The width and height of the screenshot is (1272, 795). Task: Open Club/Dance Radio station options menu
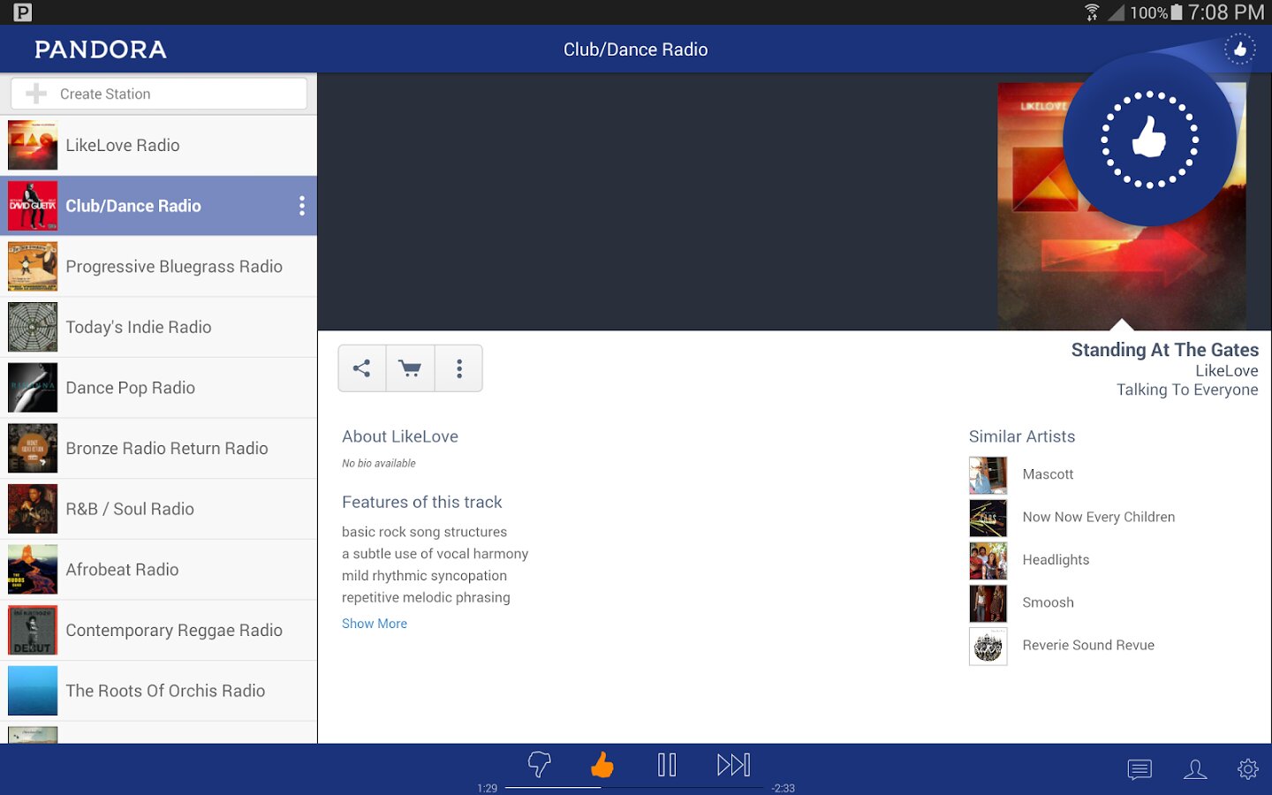302,206
